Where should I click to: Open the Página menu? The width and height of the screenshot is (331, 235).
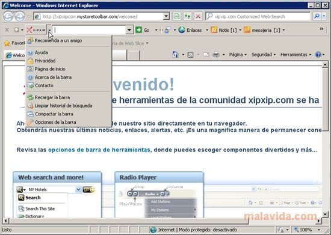[238, 55]
